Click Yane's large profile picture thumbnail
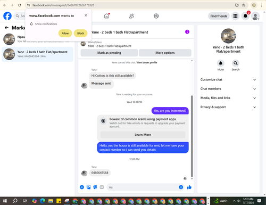The width and height of the screenshot is (266, 205). pos(228,36)
